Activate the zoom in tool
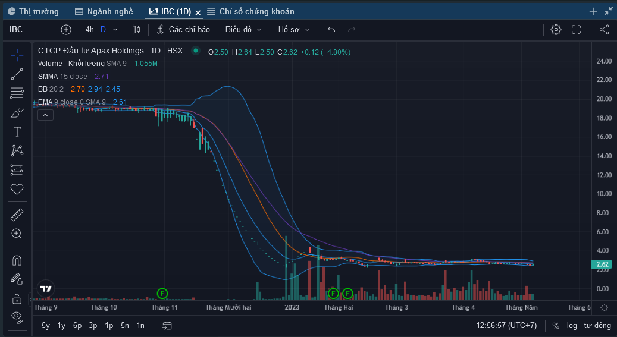Screen dimensions: 617x337 [x=17, y=234]
